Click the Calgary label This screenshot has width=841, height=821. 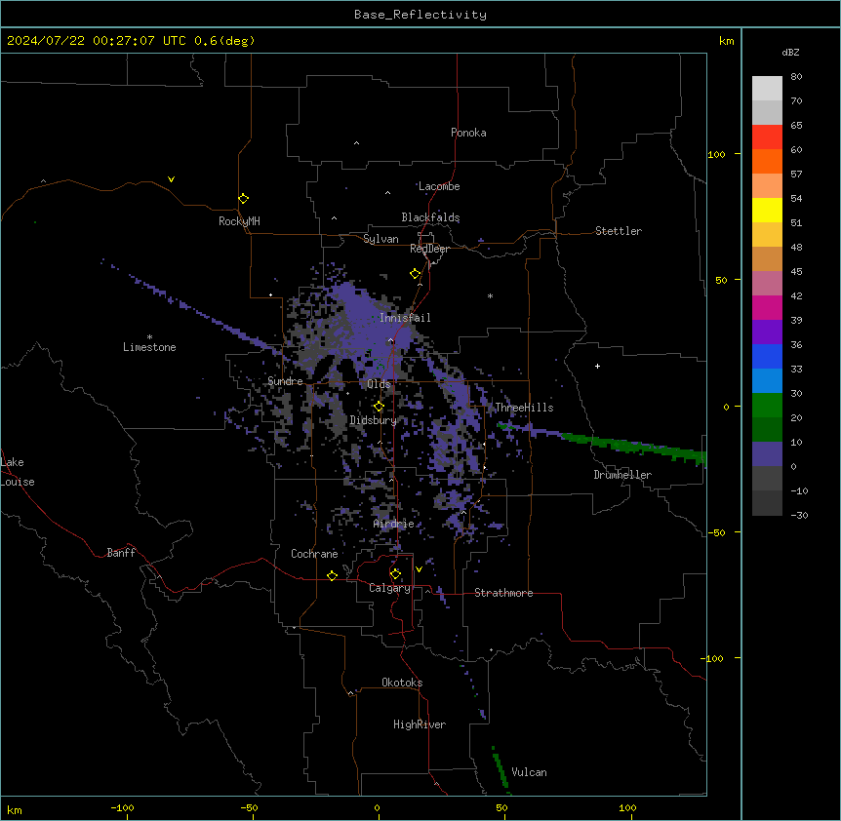click(390, 588)
